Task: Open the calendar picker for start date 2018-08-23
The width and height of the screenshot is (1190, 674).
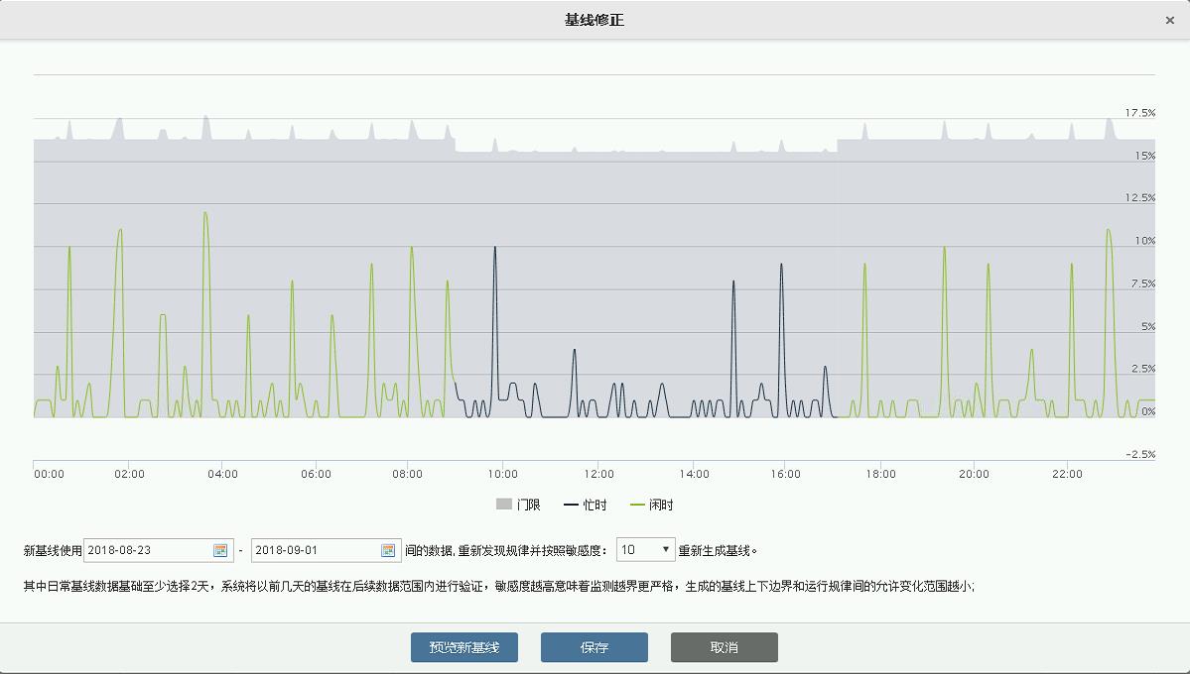Action: [220, 550]
